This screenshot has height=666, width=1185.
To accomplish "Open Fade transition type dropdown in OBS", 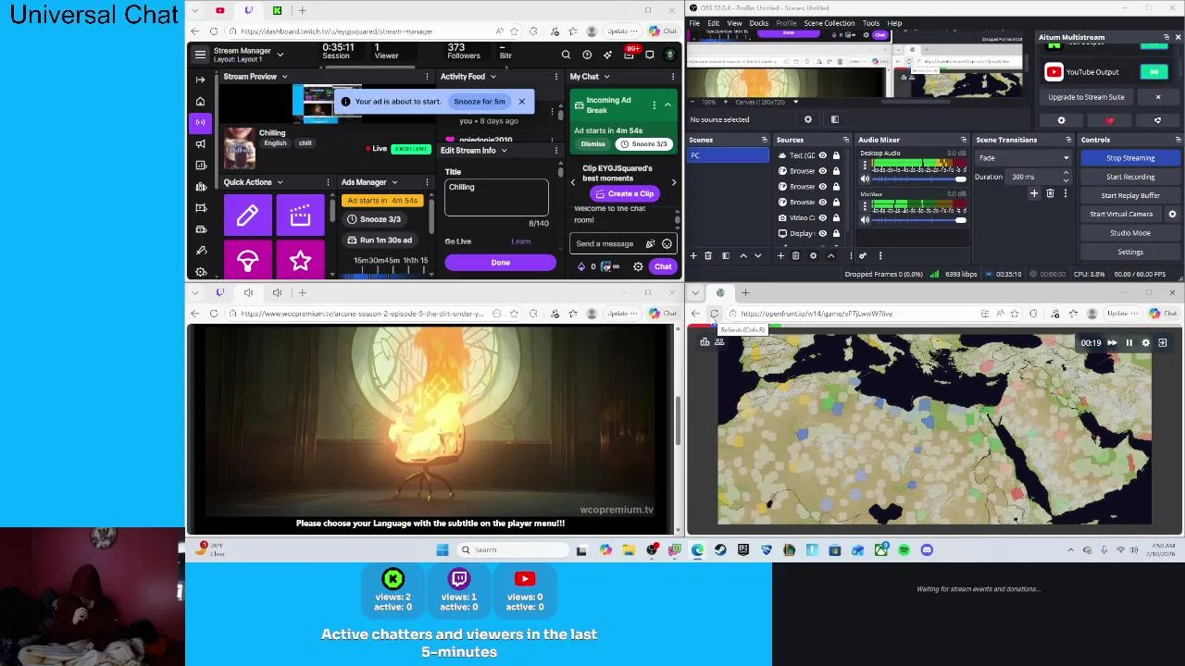I will pyautogui.click(x=1023, y=158).
